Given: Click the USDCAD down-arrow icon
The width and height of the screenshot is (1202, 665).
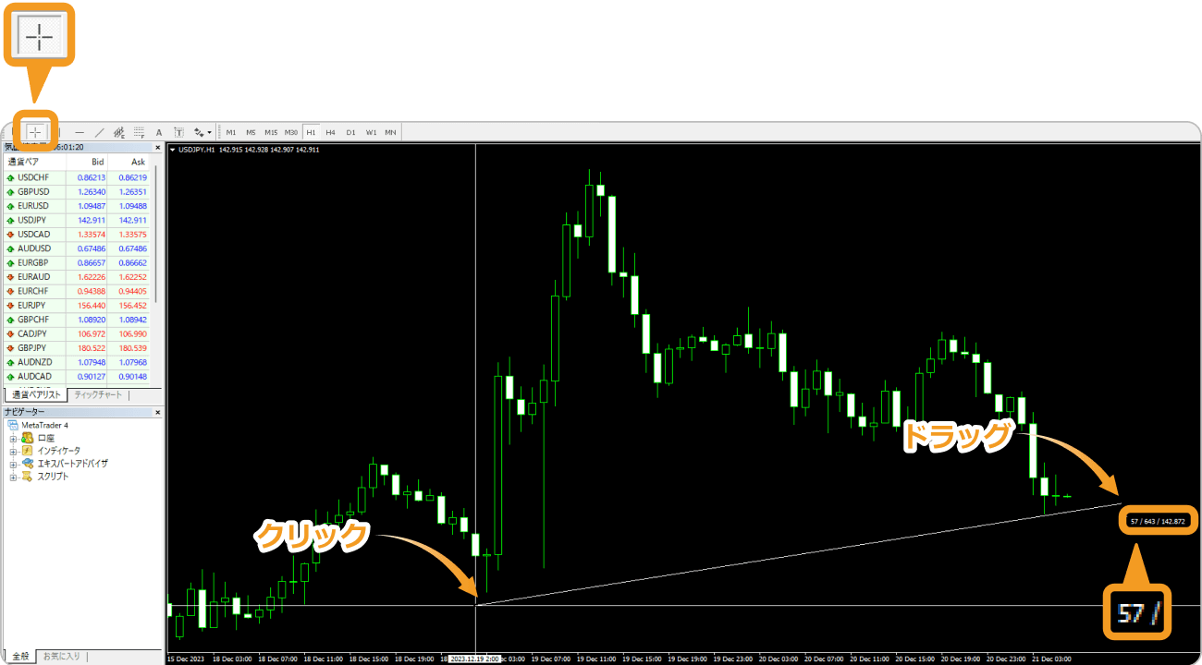Looking at the screenshot, I should coord(10,234).
